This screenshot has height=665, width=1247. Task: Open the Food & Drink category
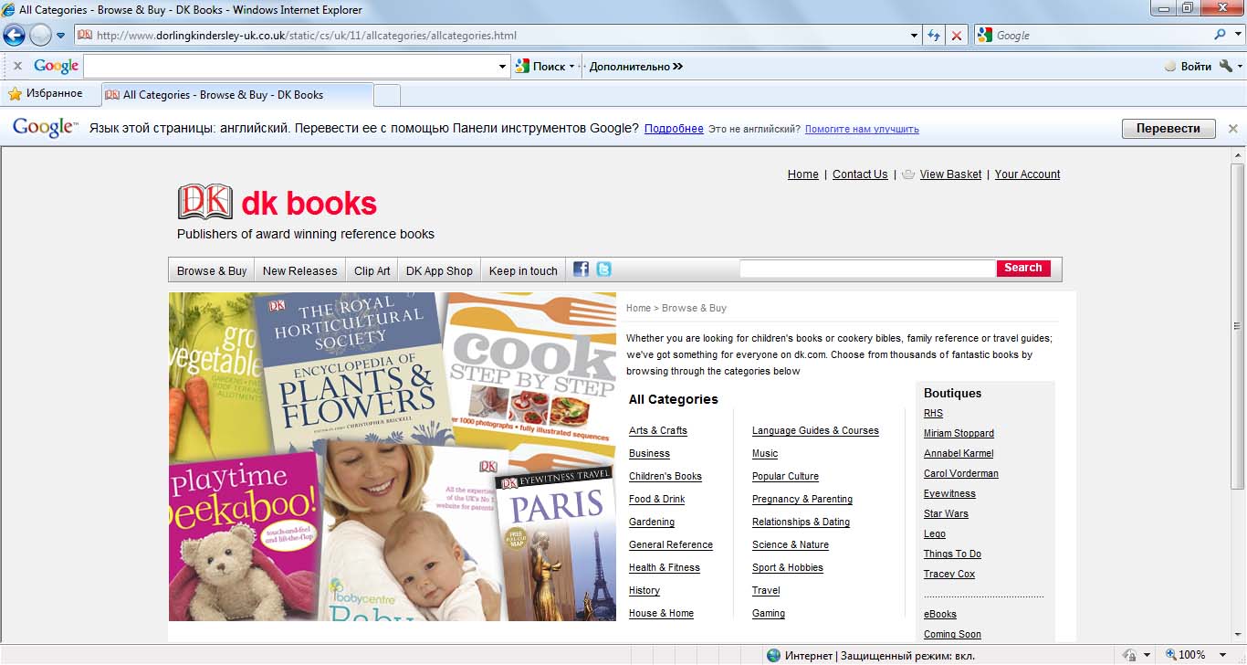pyautogui.click(x=657, y=500)
